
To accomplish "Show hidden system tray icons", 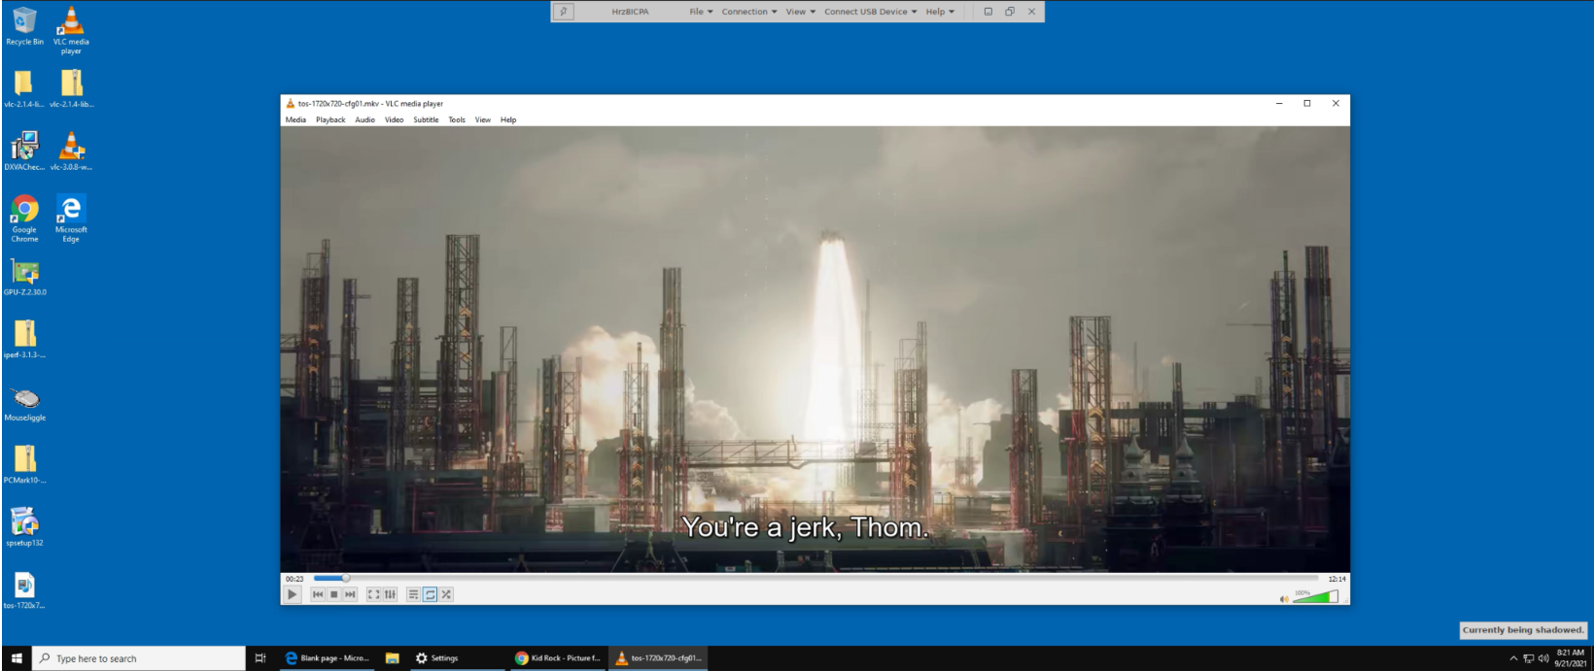I will [1513, 658].
